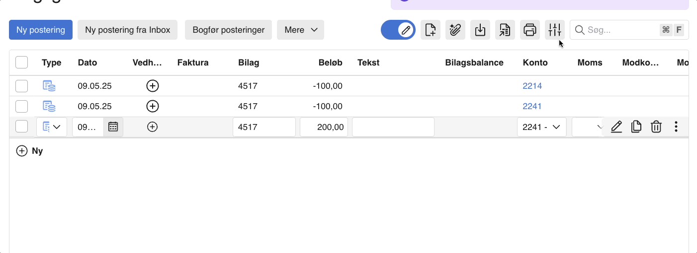Viewport: 697px width, 253px height.
Task: Open account link 2214
Action: pos(532,86)
